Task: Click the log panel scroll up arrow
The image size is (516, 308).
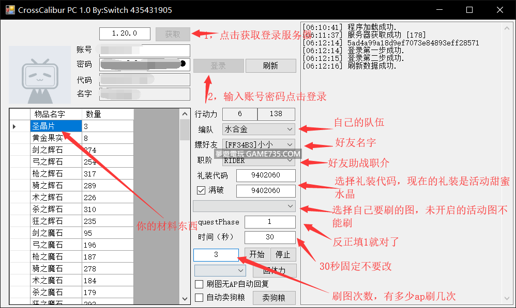Action: (507, 28)
